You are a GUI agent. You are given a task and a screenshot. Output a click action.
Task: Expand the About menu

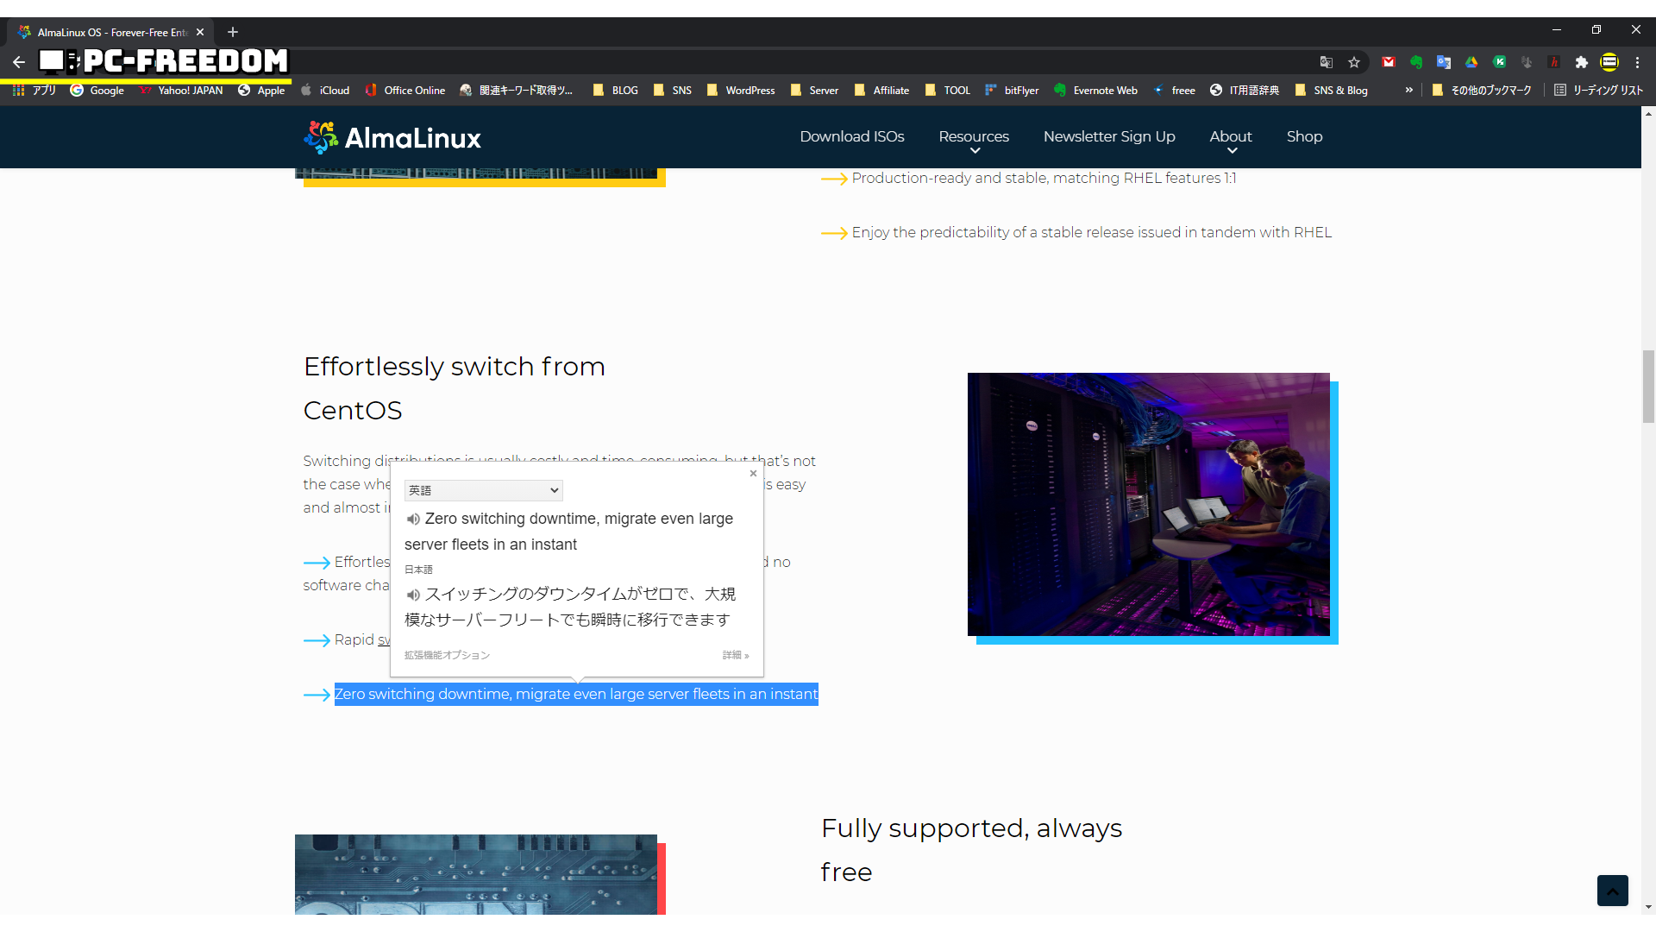[x=1230, y=137]
